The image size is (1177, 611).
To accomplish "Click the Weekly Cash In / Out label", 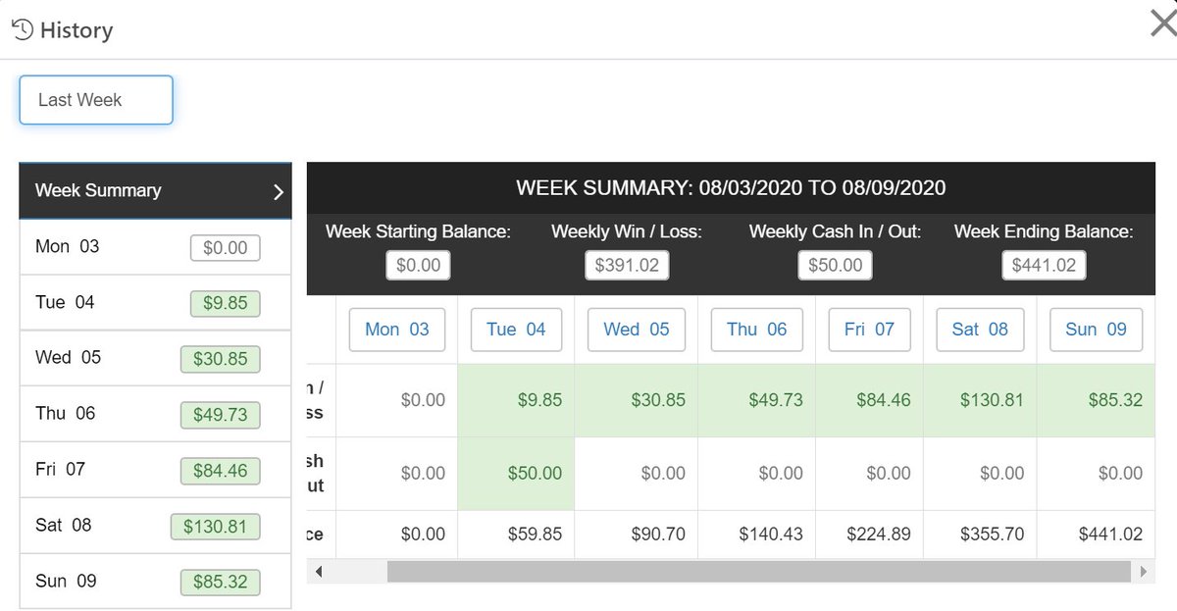I will tap(836, 232).
